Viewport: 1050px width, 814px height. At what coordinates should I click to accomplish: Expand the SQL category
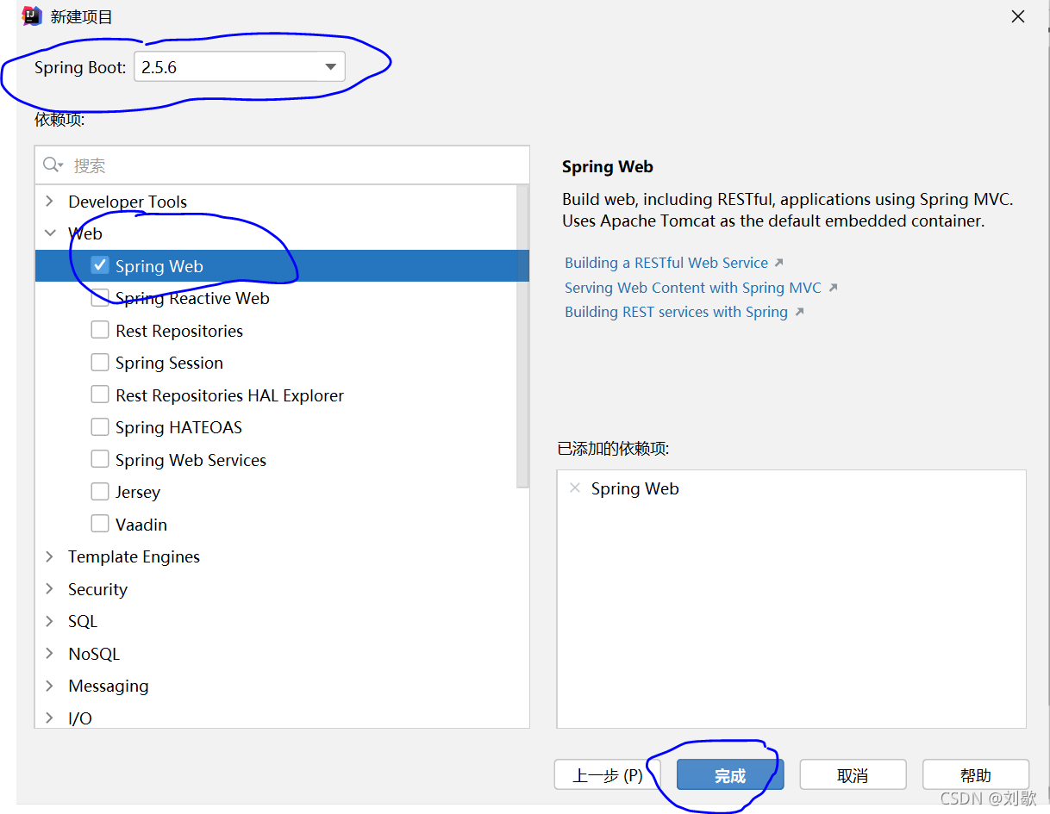50,621
